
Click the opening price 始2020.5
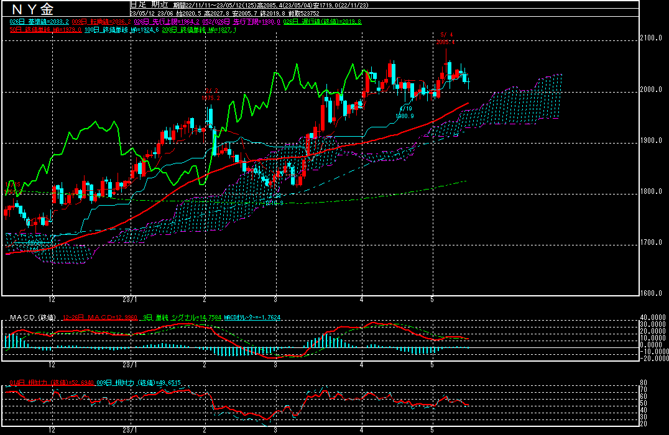[188, 14]
